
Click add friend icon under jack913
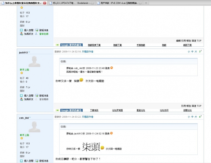(x=21, y=99)
